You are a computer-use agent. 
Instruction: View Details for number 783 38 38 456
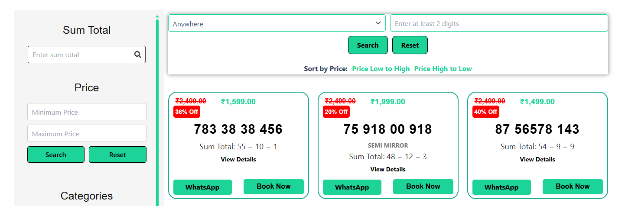tap(238, 160)
